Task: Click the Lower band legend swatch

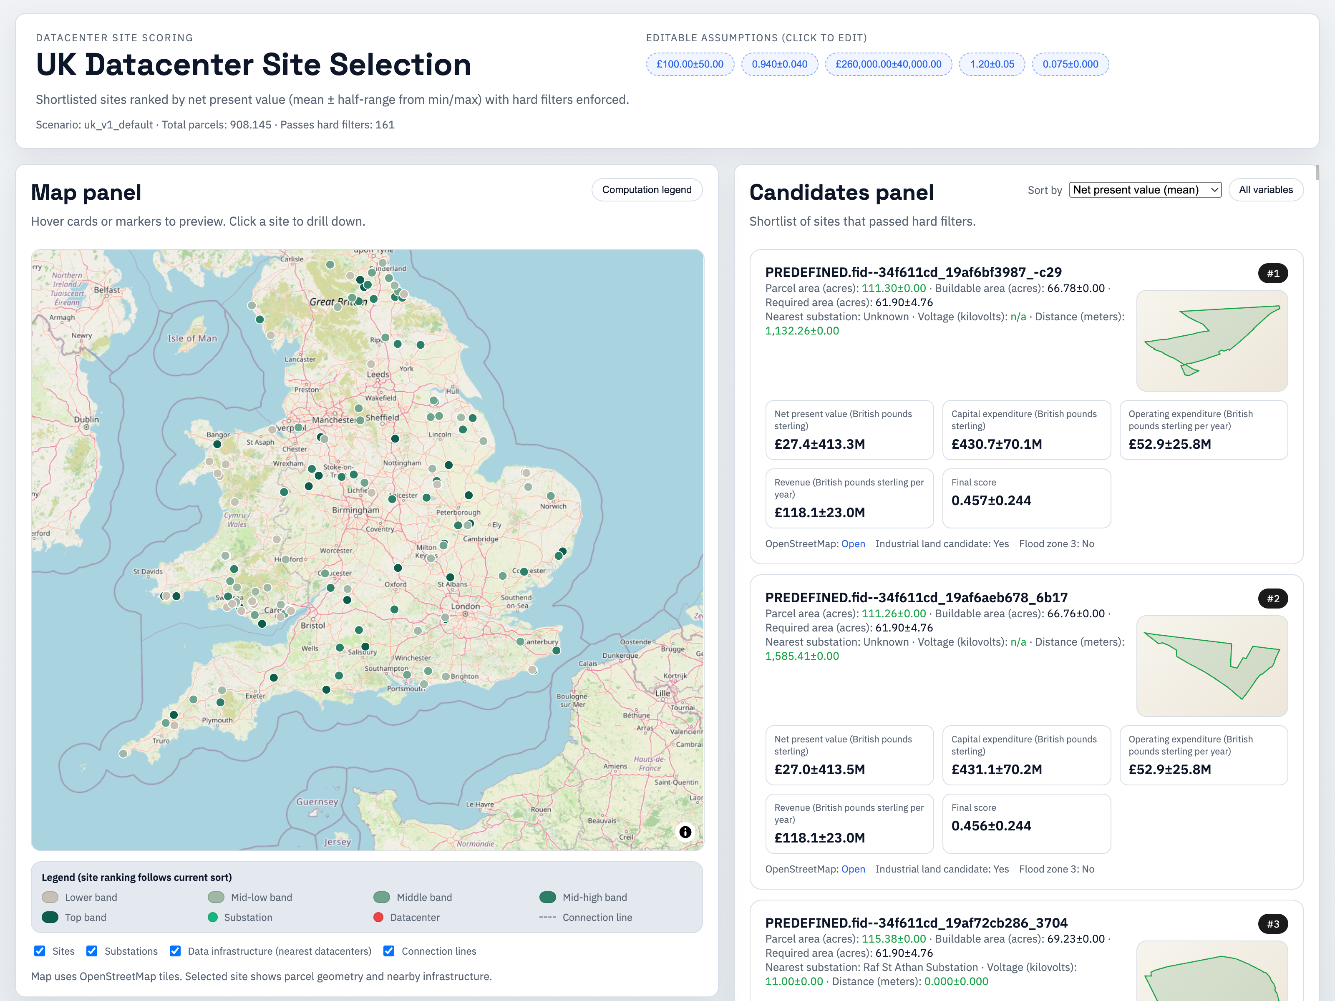Action: pos(50,897)
